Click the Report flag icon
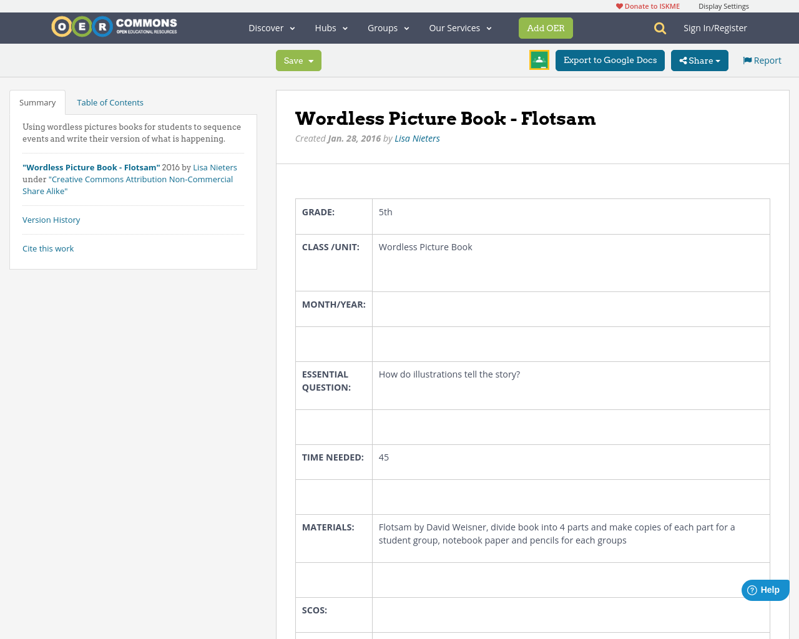 (747, 60)
